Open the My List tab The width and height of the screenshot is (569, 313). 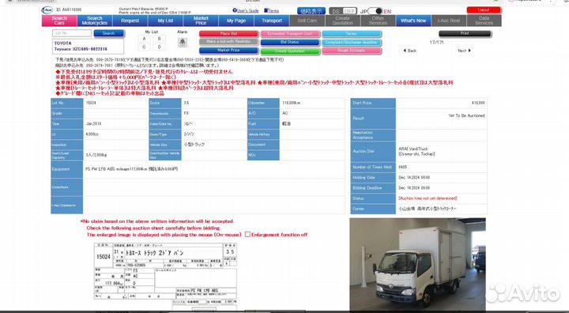(165, 21)
